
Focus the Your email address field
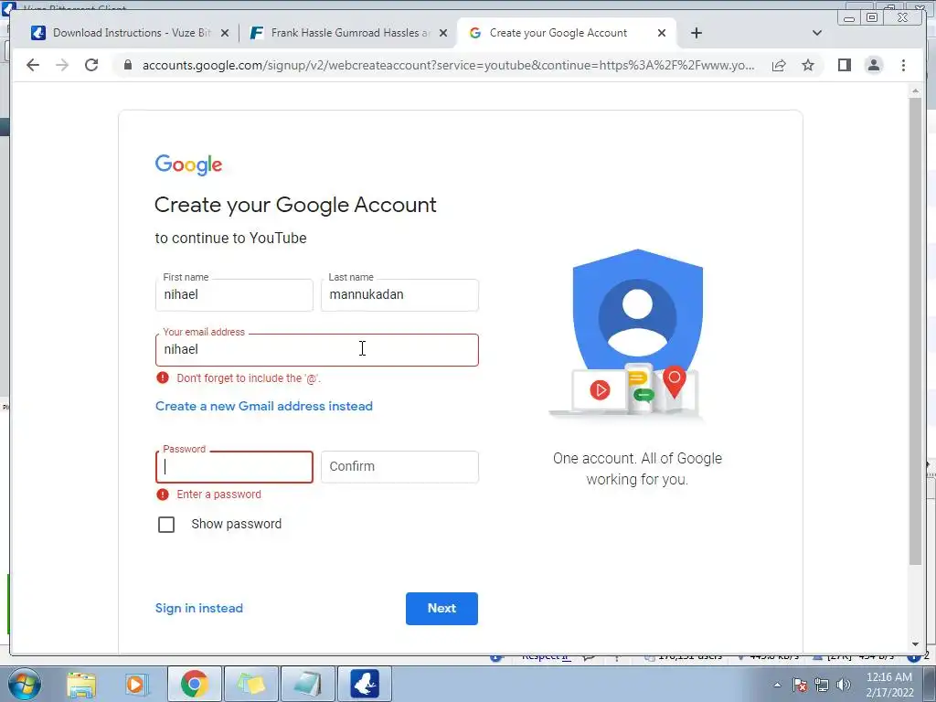[x=317, y=350]
